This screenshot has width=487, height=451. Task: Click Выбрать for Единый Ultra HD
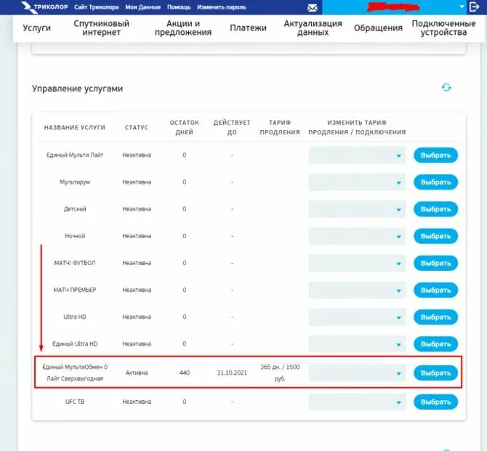[435, 344]
